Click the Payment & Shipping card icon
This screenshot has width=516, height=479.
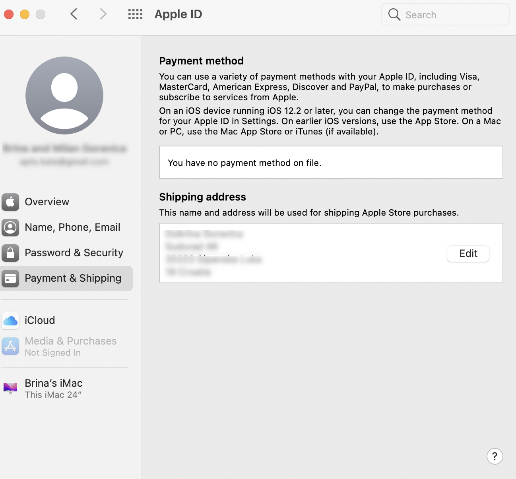point(10,278)
